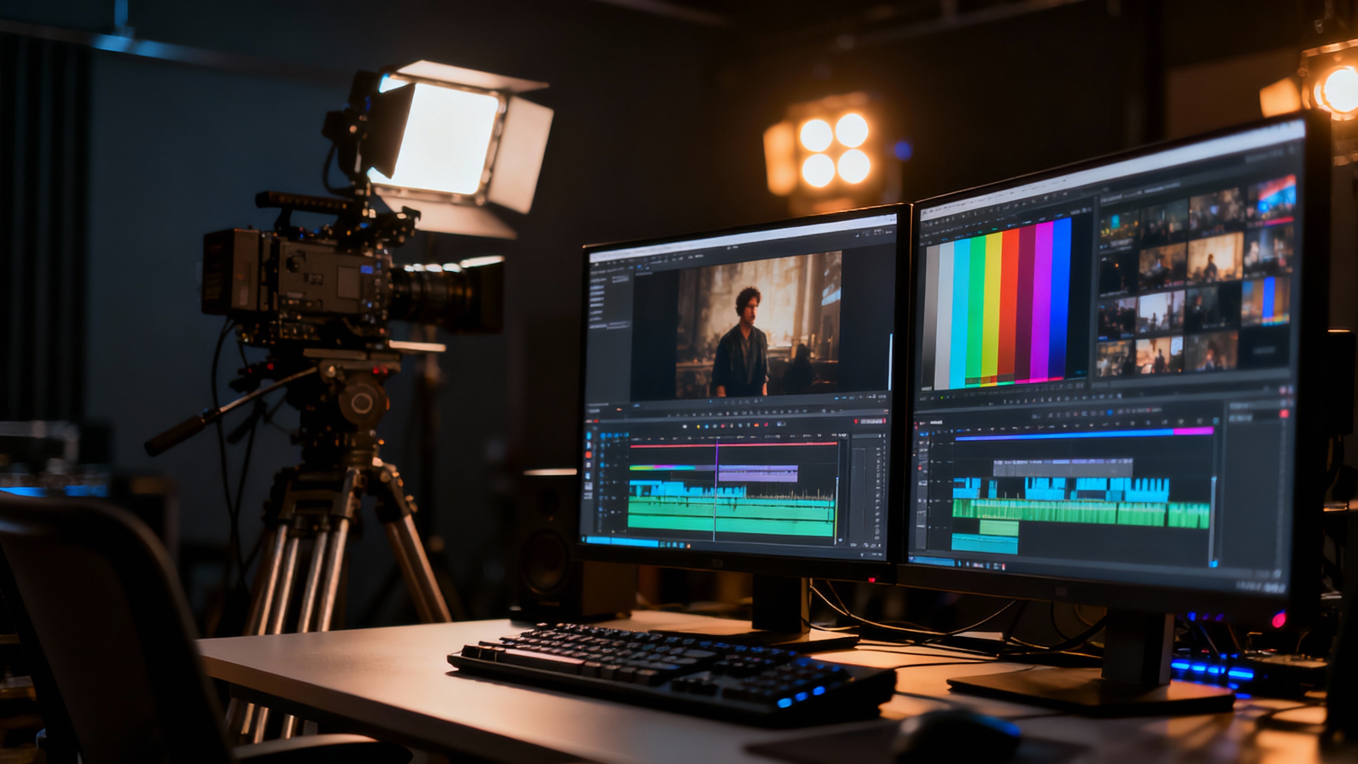Viewport: 1358px width, 764px height.
Task: Click blue round icon in right timeline toolbar
Action: (x=1110, y=412)
